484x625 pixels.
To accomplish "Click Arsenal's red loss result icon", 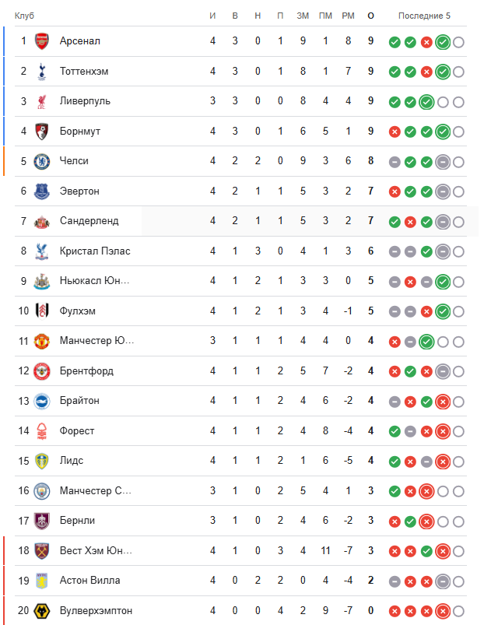I will (x=426, y=42).
